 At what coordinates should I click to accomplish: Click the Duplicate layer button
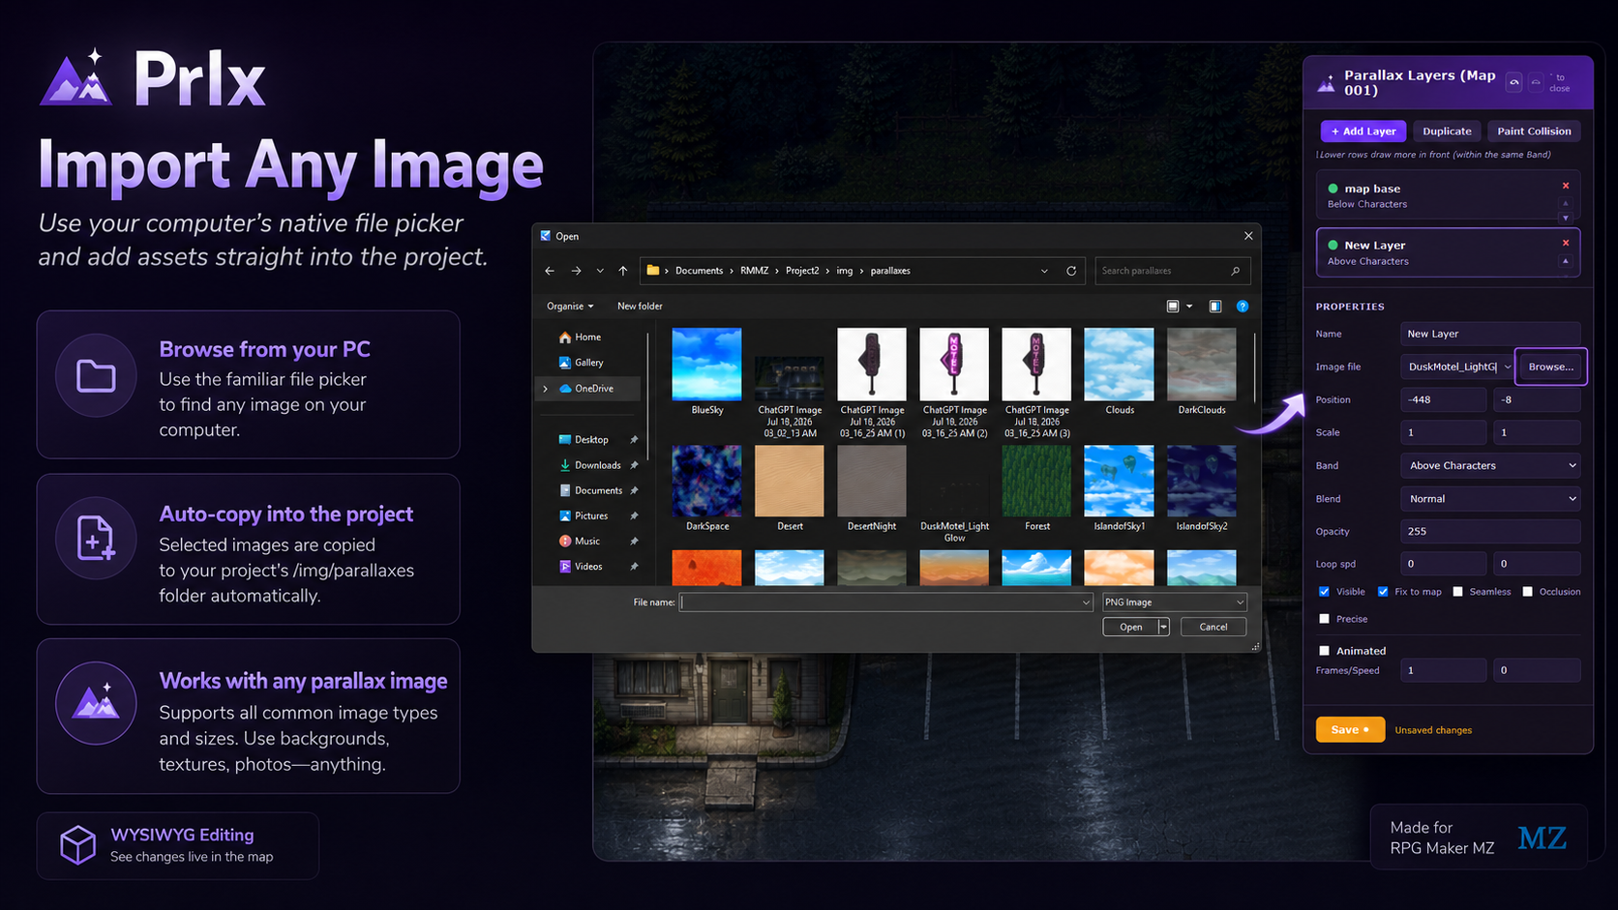pyautogui.click(x=1447, y=132)
